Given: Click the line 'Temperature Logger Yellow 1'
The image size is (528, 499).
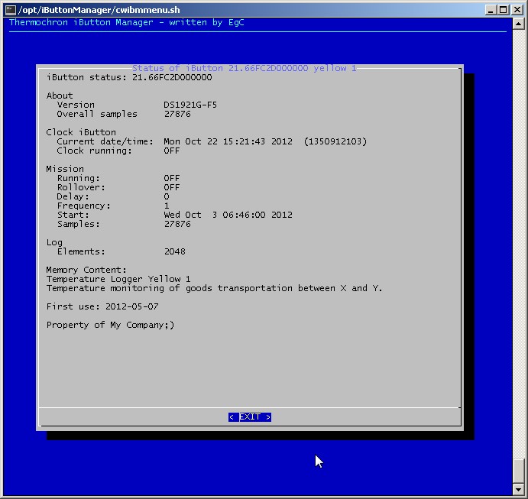Looking at the screenshot, I should [x=118, y=279].
